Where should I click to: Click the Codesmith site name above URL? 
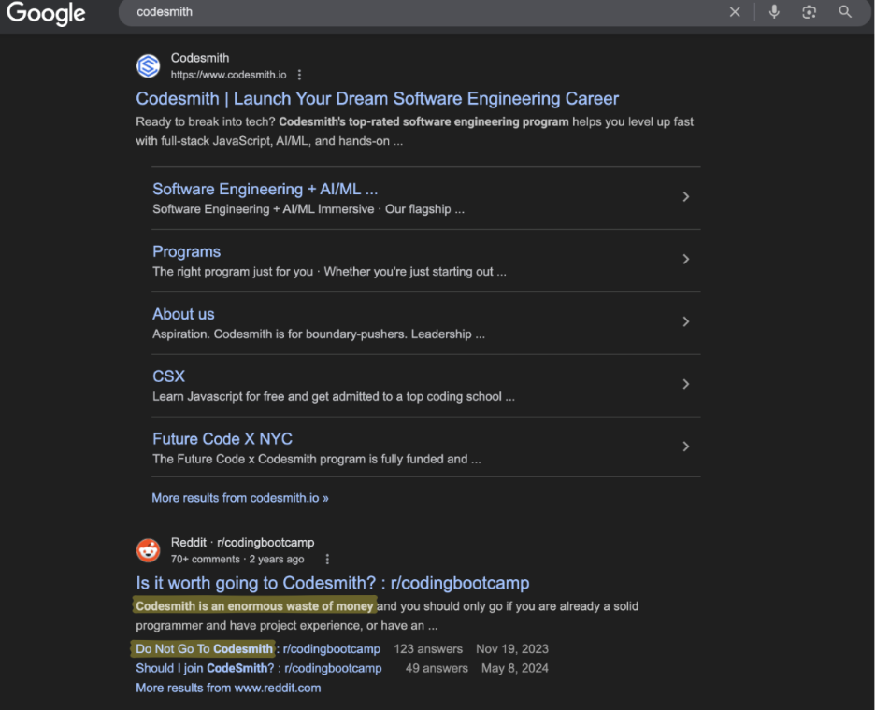[200, 58]
